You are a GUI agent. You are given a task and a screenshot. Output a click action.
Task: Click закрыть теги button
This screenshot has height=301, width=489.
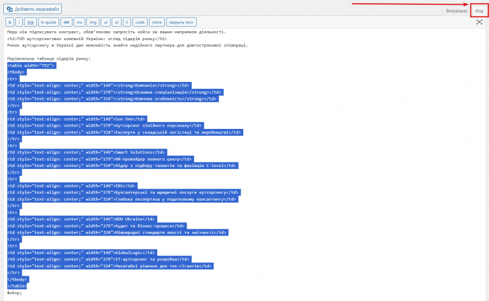pos(181,22)
